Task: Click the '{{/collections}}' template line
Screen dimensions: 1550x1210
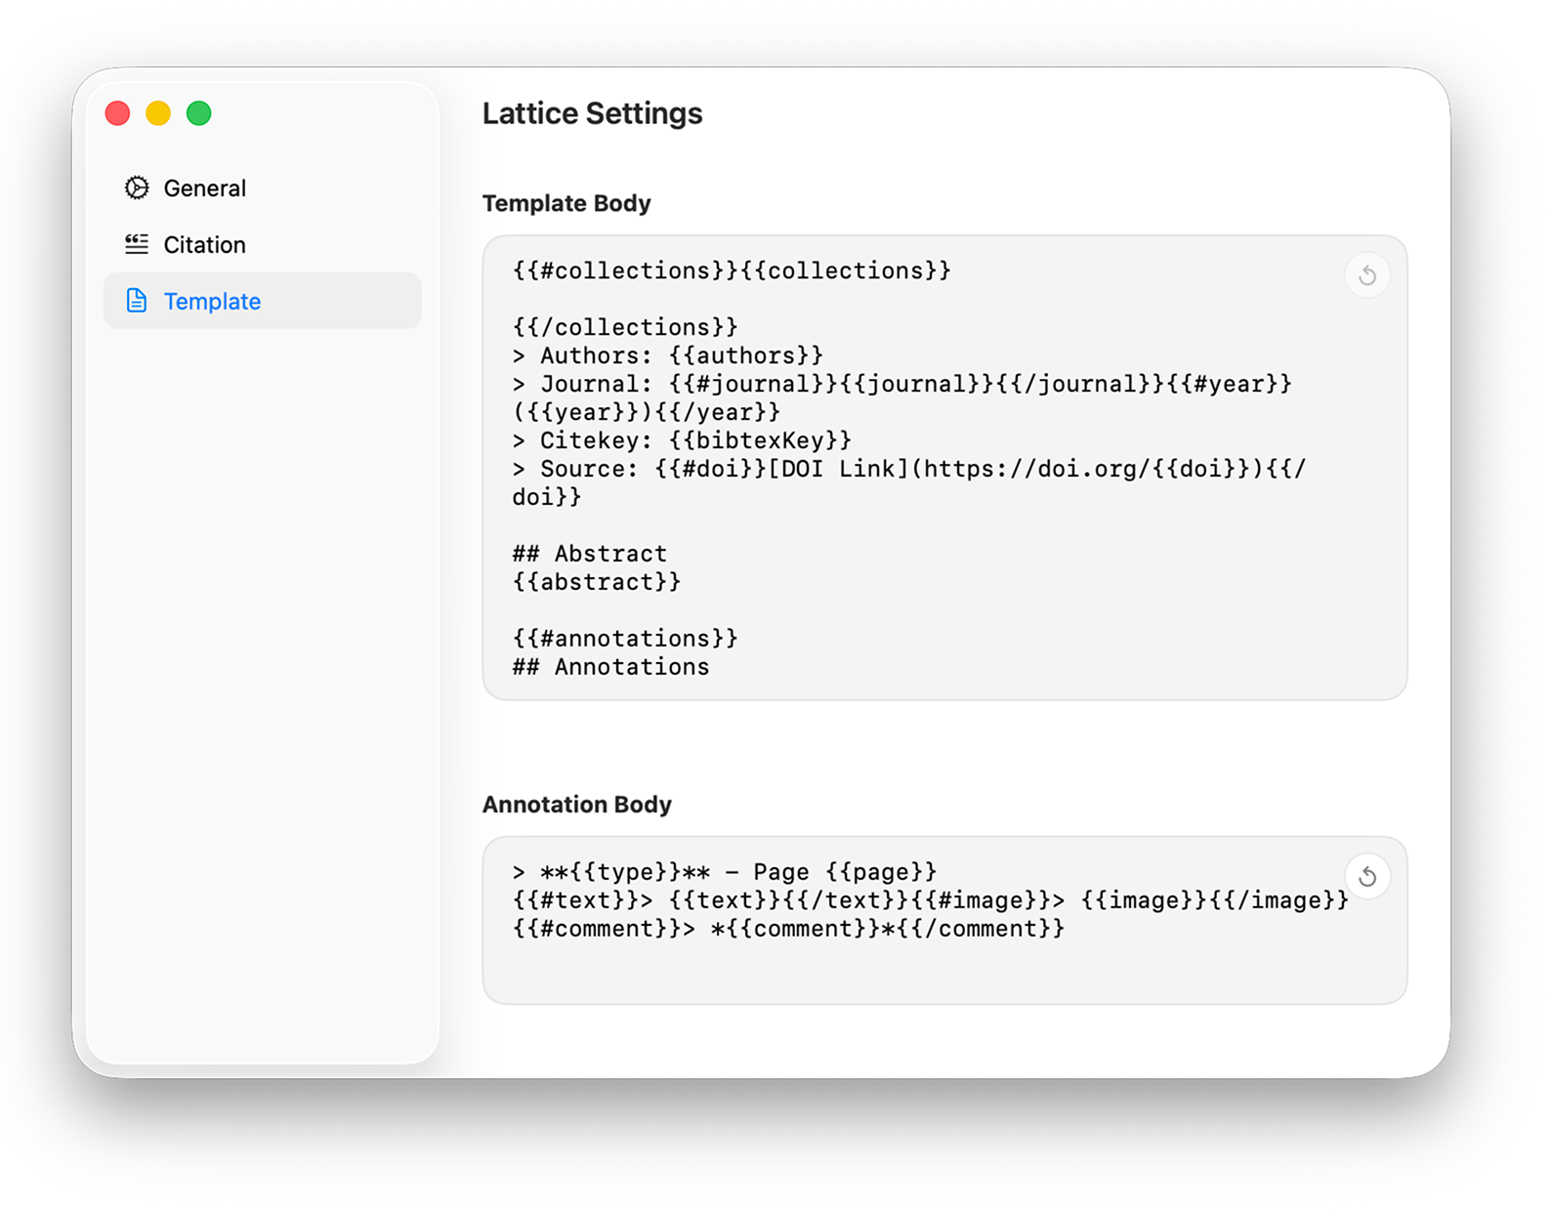Action: [x=625, y=327]
